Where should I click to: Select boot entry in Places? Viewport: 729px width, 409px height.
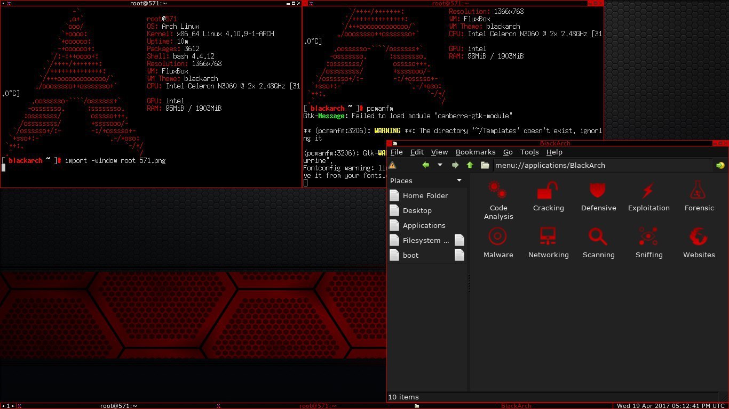410,255
